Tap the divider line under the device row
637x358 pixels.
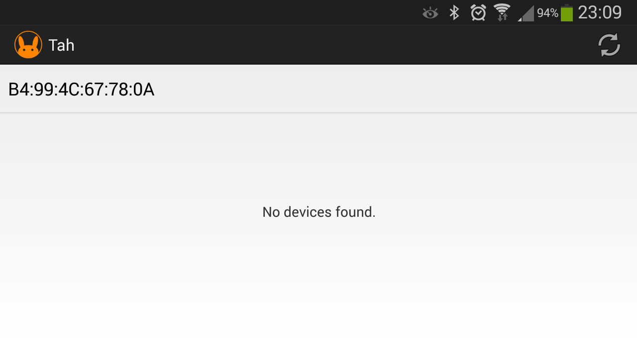pyautogui.click(x=318, y=113)
